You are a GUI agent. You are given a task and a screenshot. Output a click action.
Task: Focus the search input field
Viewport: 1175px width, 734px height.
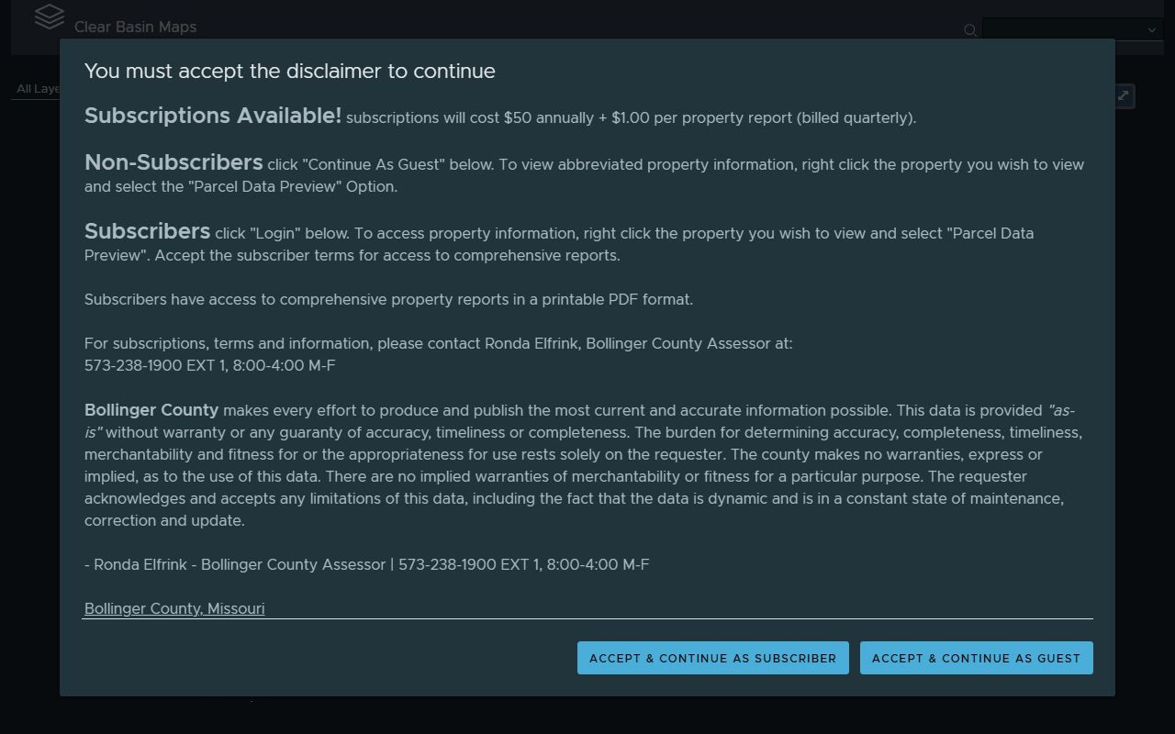1065,30
